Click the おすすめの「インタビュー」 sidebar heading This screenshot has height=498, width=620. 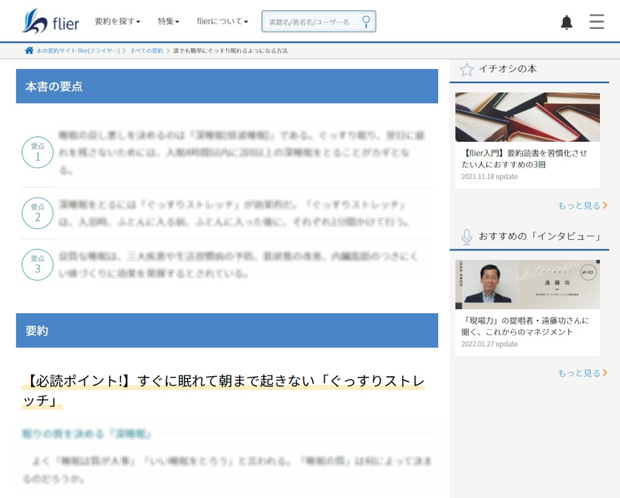click(540, 236)
